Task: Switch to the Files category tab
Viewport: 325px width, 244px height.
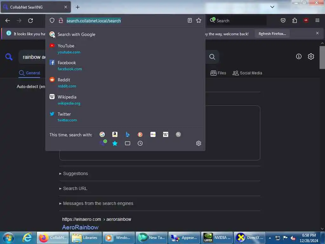Action: [218, 73]
